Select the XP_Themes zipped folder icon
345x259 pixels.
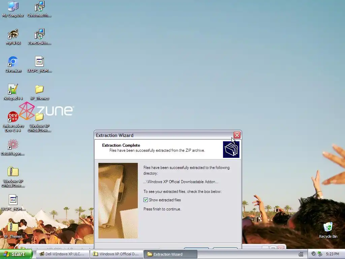pos(13,230)
